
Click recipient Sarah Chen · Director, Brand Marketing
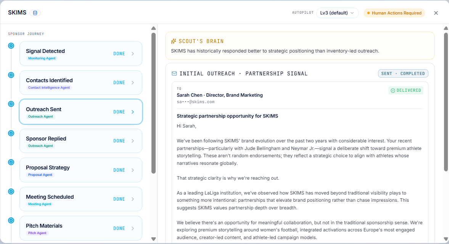click(220, 95)
